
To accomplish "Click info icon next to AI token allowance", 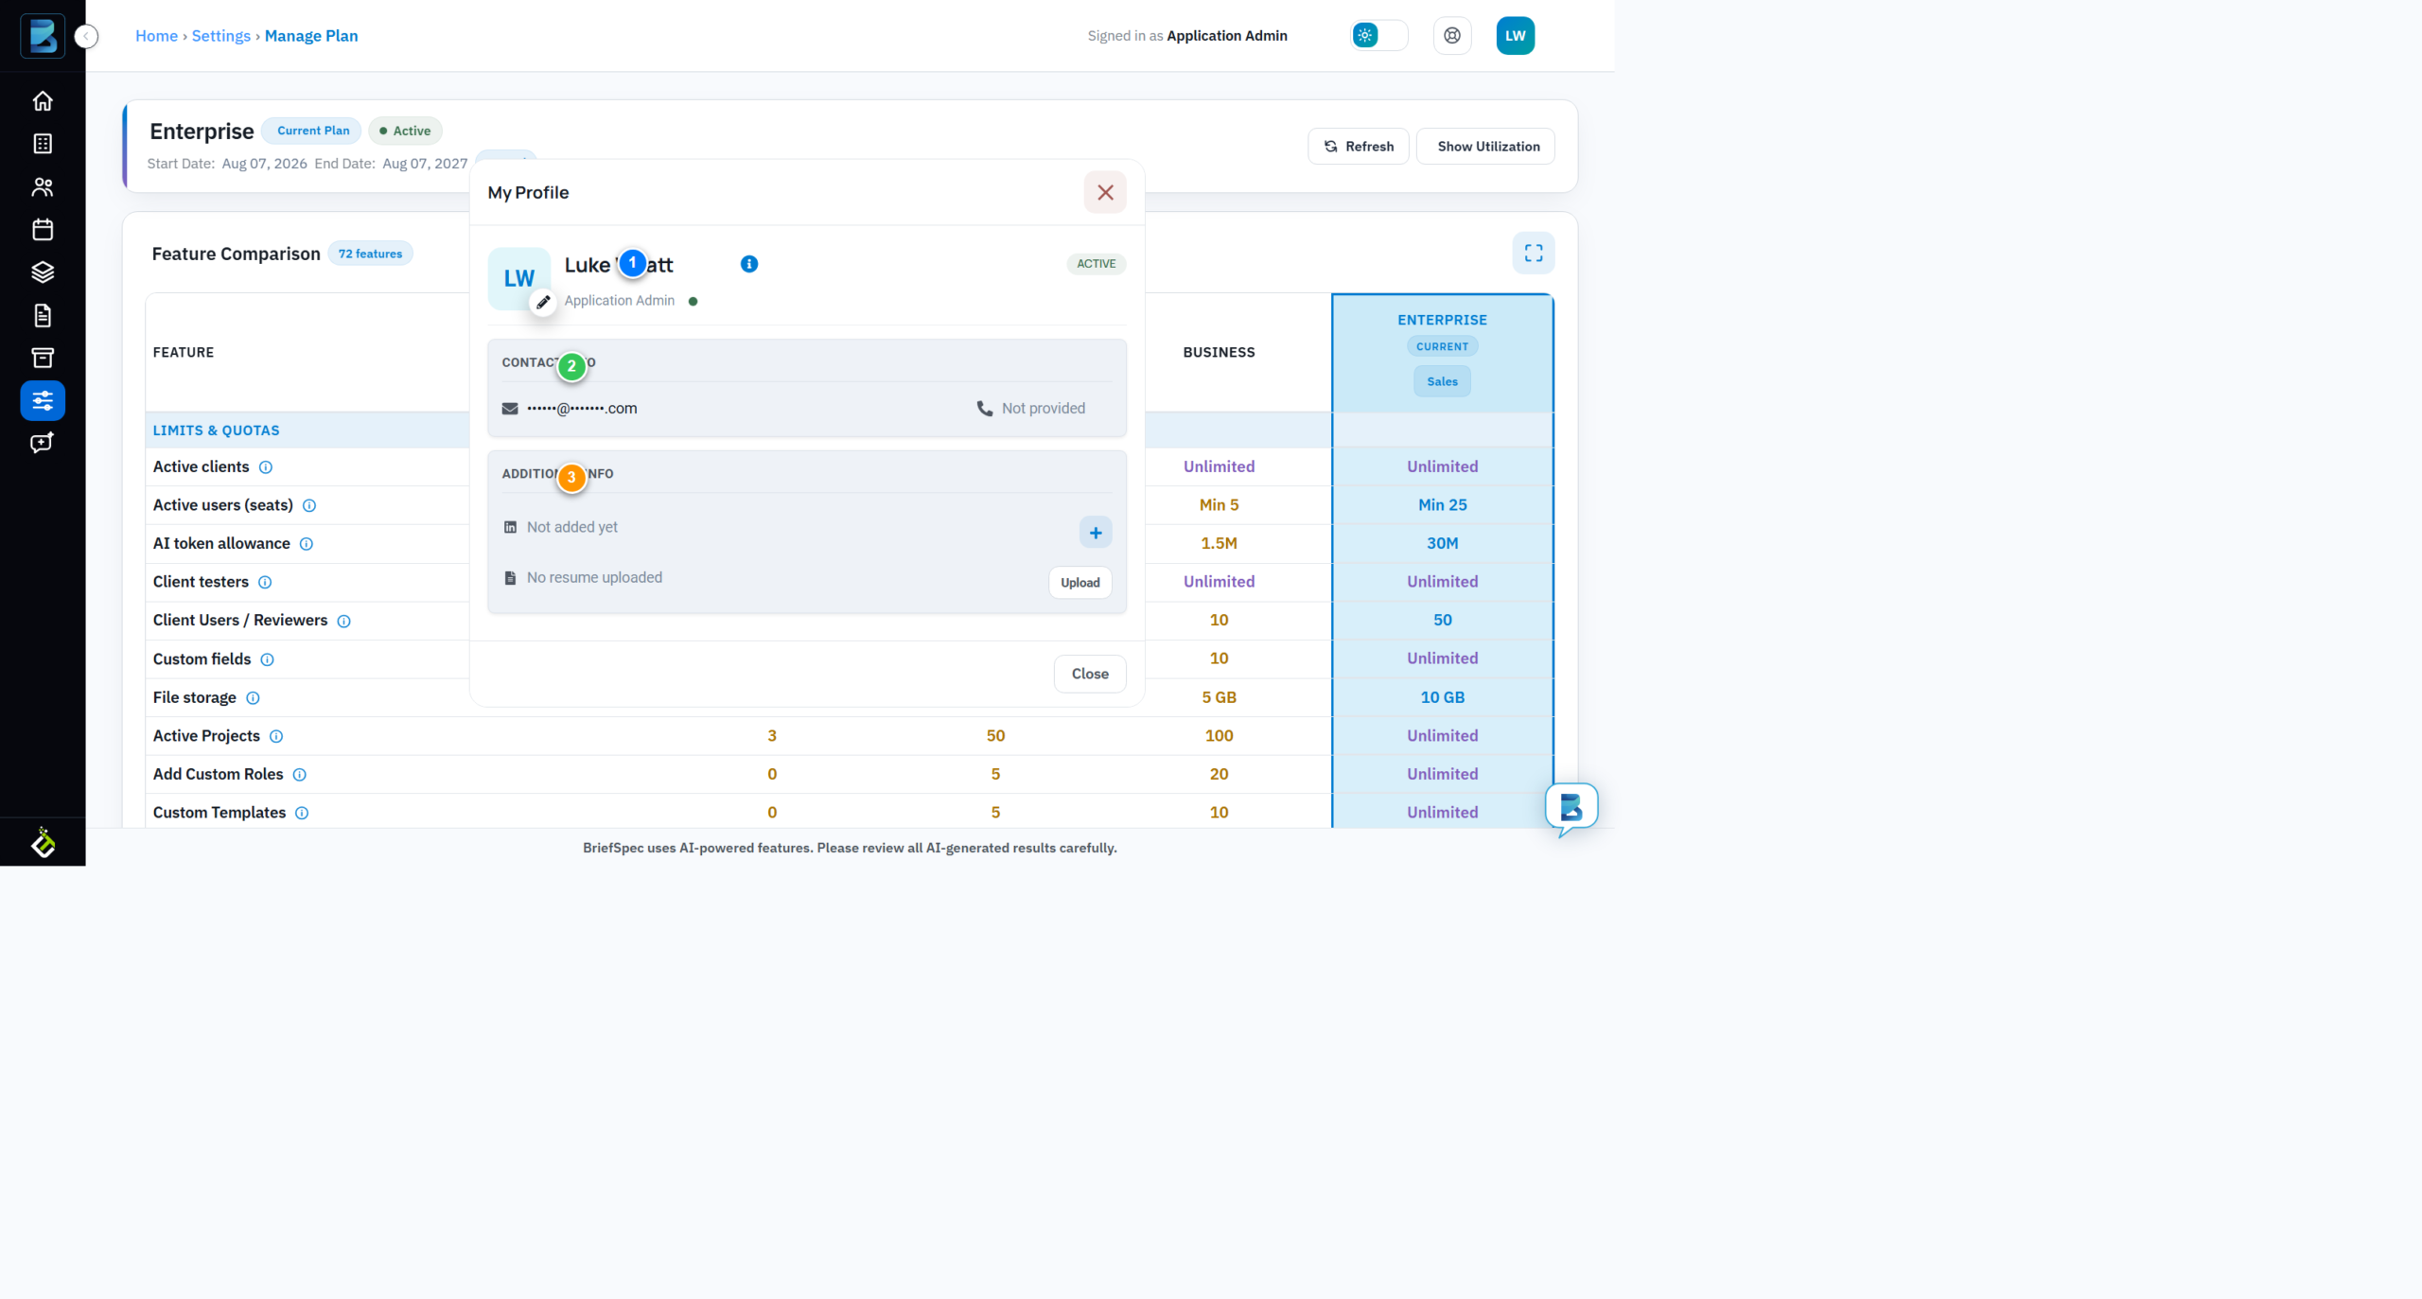I will [x=307, y=544].
